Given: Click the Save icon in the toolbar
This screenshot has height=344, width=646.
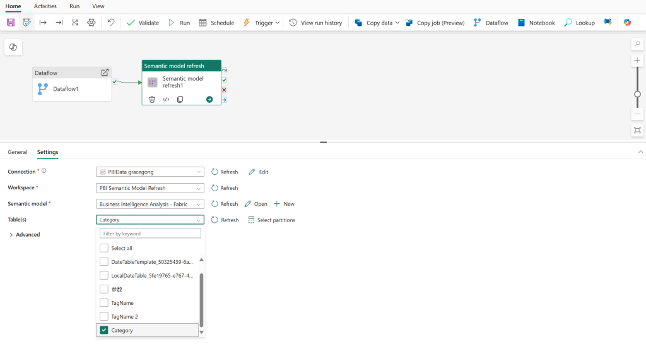Looking at the screenshot, I should coord(10,22).
